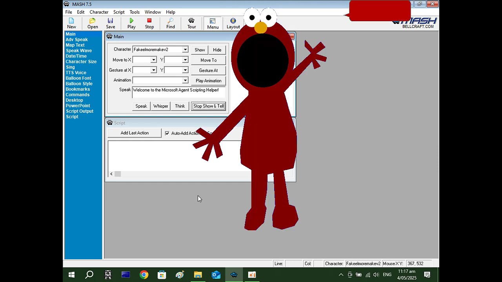
Task: Click the Layout toolbar icon
Action: (233, 23)
